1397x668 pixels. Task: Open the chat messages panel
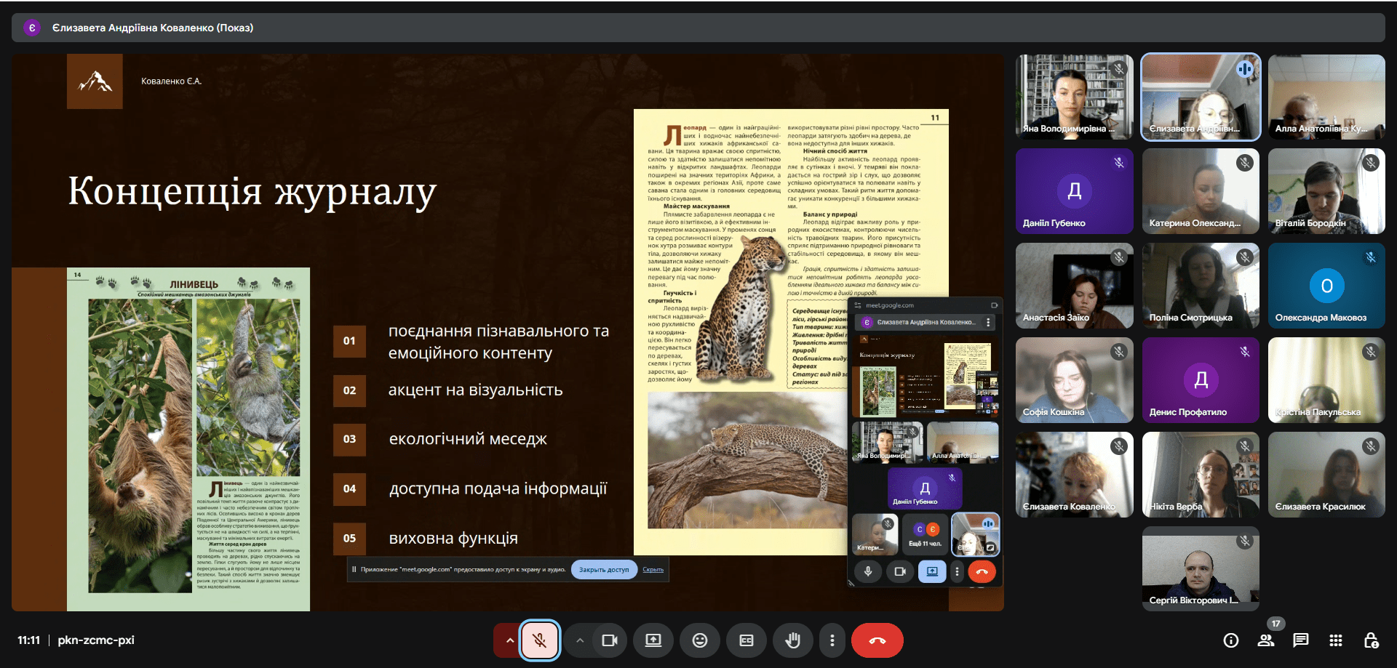point(1301,640)
